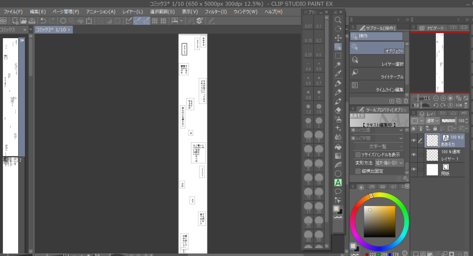Open tool property wrench settings icon
This screenshot has height=256, width=473.
click(x=406, y=178)
